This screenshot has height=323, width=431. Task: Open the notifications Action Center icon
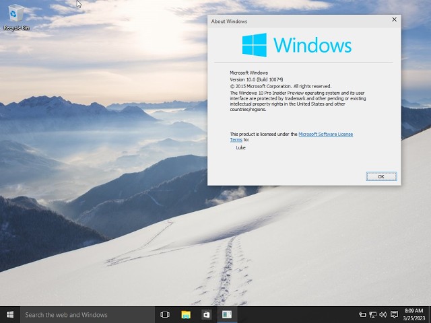(x=394, y=314)
